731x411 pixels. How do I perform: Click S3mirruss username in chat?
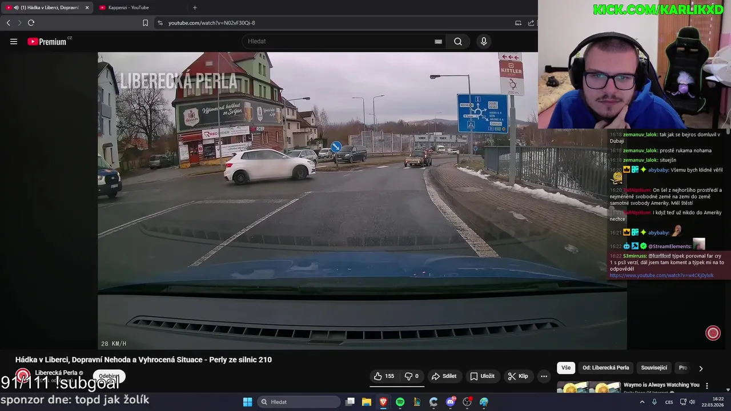(634, 256)
